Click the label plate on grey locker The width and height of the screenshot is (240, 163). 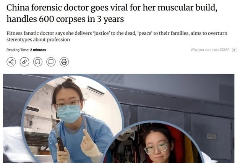(211, 136)
